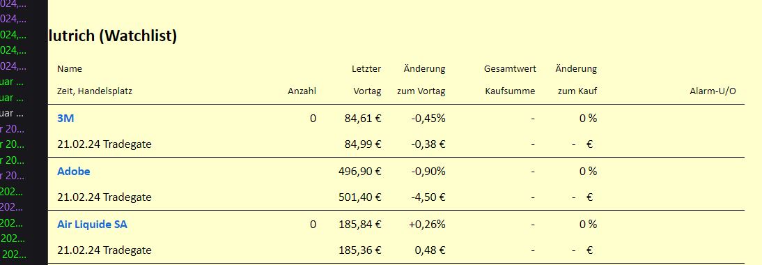Select Air Liquide change +0,26%
The image size is (762, 265).
click(x=428, y=224)
